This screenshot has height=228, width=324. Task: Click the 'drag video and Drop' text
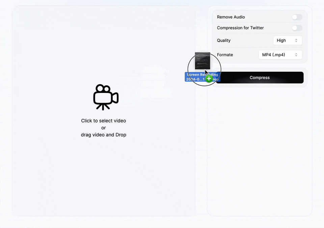(x=104, y=135)
